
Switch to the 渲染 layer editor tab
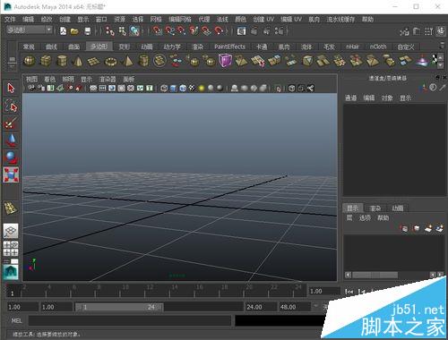(375, 208)
